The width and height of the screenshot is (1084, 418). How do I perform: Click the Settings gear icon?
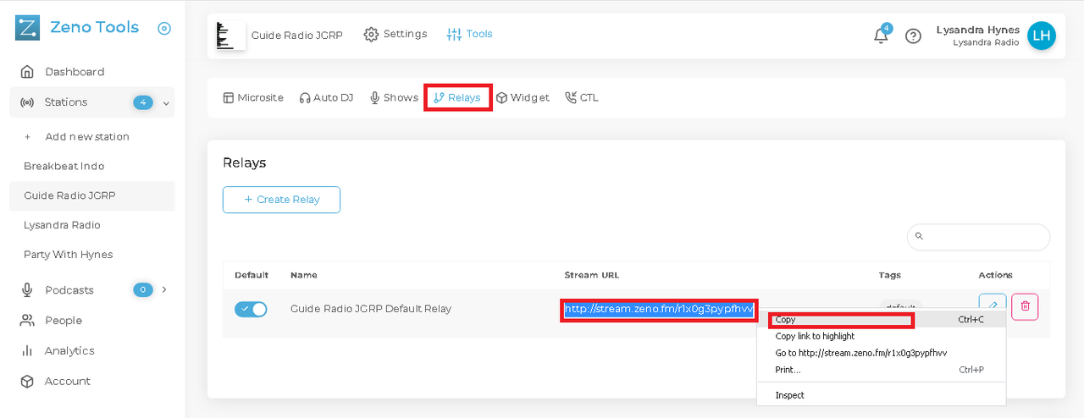pos(371,35)
